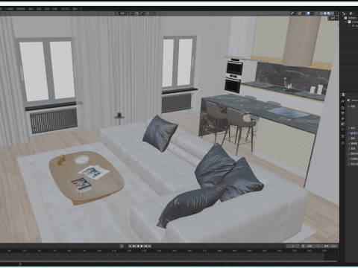Open the View Layer properties tab
The height and width of the screenshot is (268, 358).
click(x=342, y=118)
